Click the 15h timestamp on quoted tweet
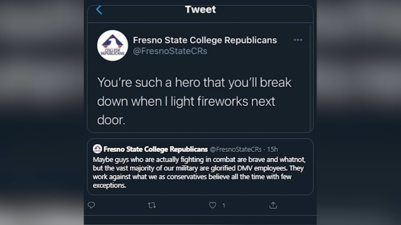 click(x=272, y=149)
